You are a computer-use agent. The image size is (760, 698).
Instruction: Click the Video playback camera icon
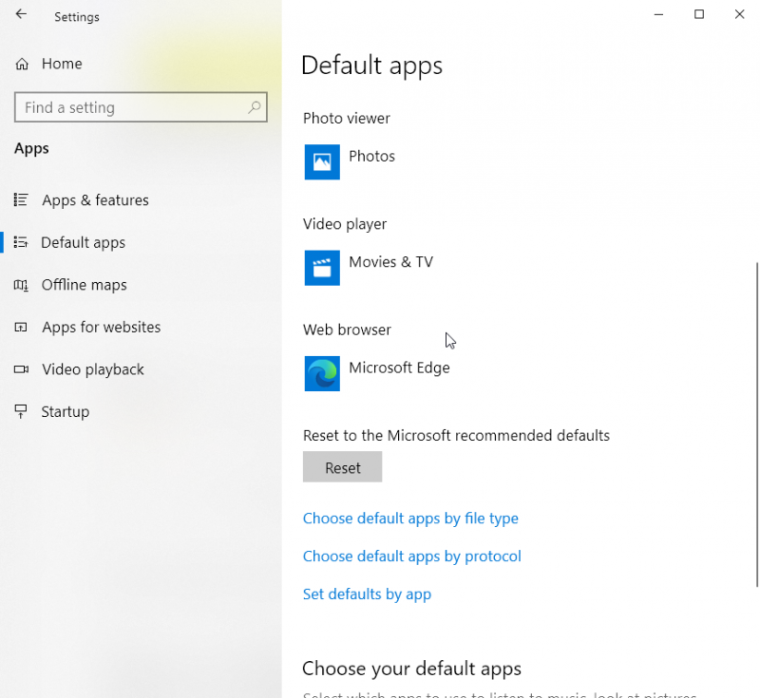coord(21,369)
